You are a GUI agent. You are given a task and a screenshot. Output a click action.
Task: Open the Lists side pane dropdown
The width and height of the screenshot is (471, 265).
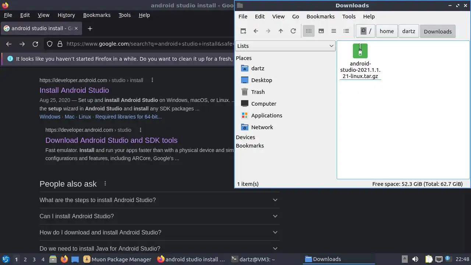click(285, 46)
